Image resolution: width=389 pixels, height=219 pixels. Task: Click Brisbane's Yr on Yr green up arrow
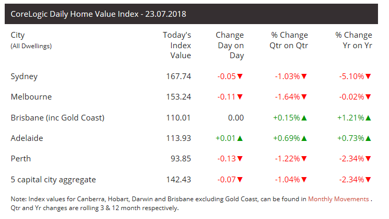pos(369,118)
